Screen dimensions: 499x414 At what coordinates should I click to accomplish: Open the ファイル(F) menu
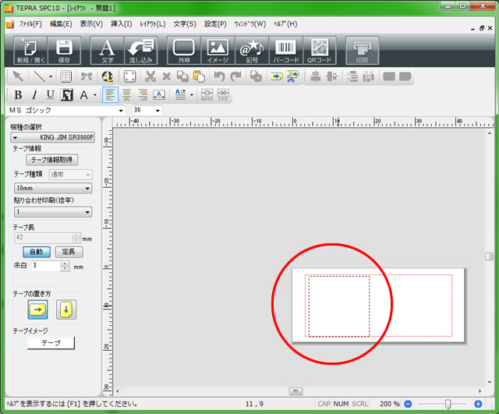[30, 24]
